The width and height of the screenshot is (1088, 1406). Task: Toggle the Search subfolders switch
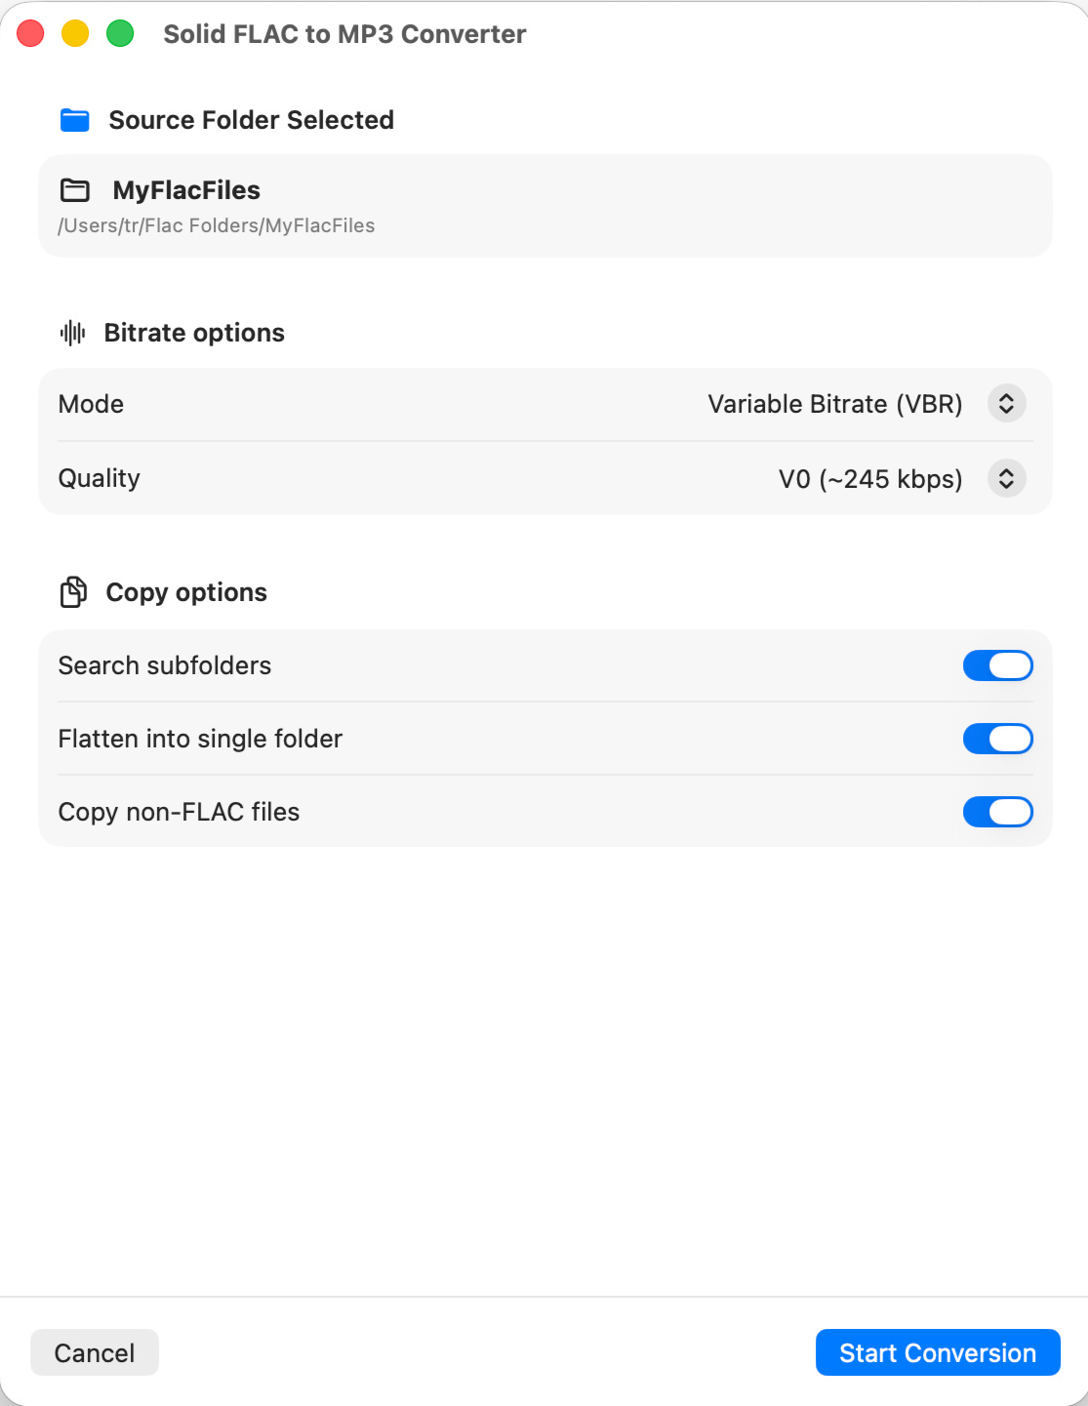click(x=998, y=665)
